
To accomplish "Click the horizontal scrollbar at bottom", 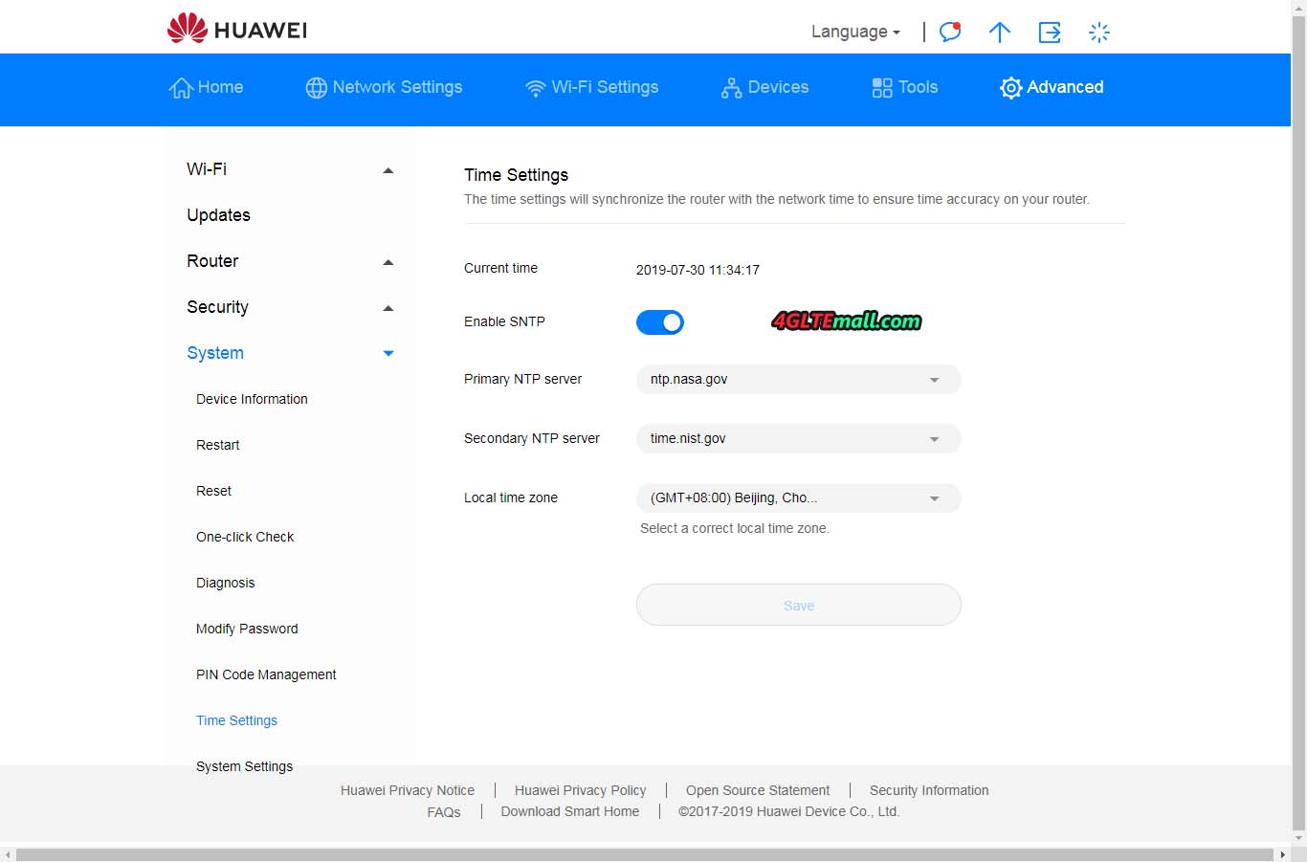I will (x=647, y=853).
